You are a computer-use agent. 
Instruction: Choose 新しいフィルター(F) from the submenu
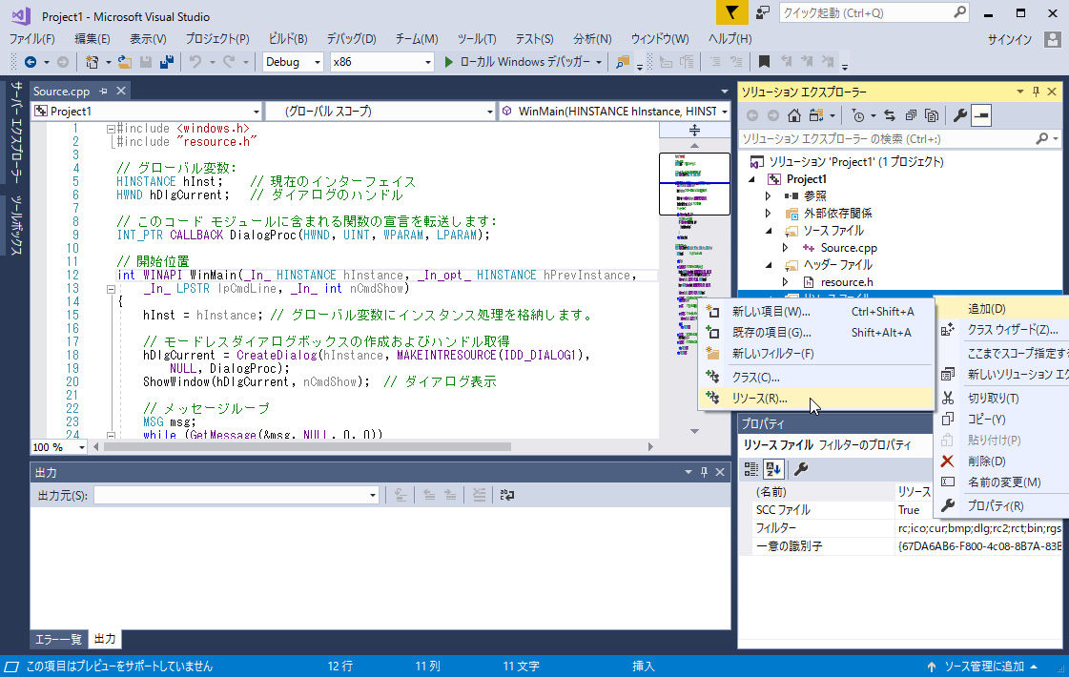(x=816, y=353)
